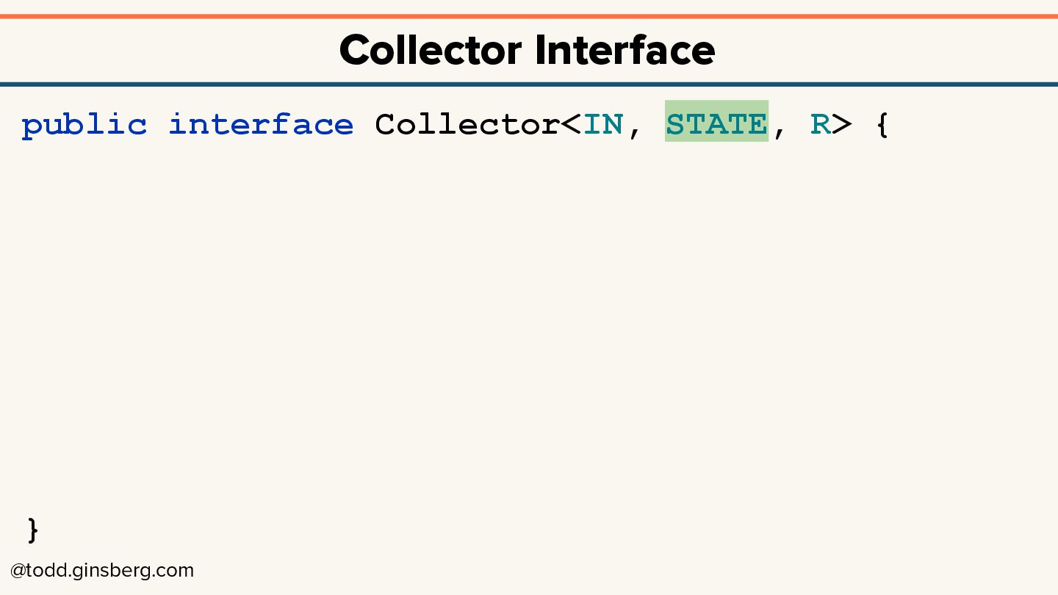Click the 'Collector' class name in code
This screenshot has width=1058, height=595.
[467, 124]
